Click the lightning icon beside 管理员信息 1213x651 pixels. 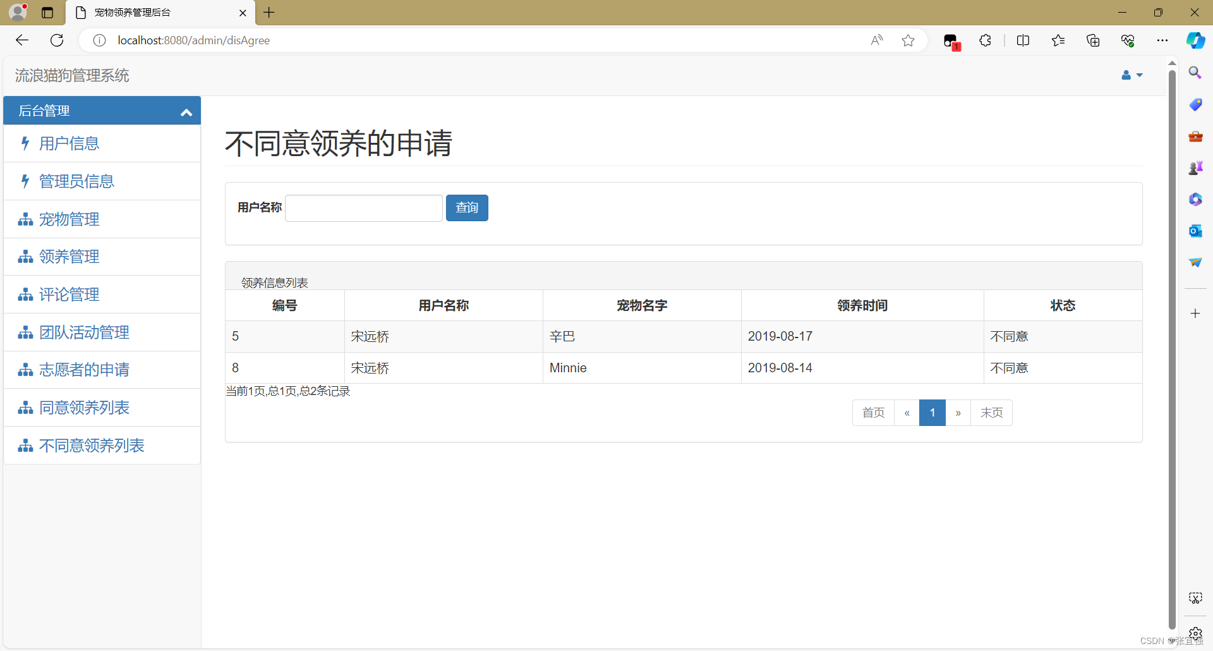(25, 181)
